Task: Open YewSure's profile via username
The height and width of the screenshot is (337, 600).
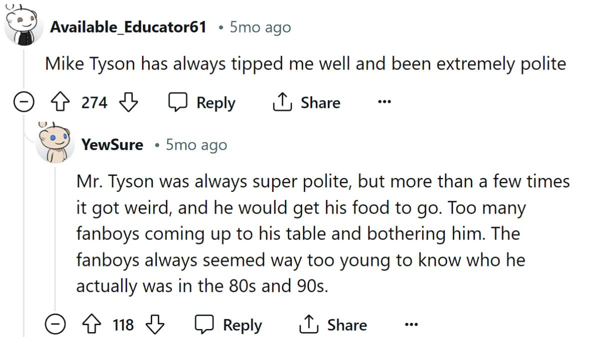Action: [112, 145]
